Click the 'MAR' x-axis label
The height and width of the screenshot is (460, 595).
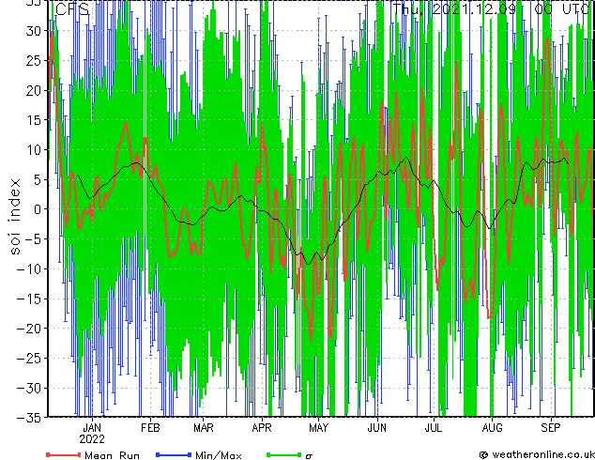[204, 428]
